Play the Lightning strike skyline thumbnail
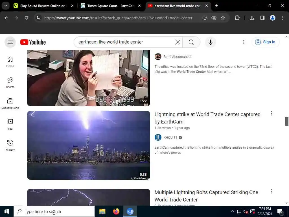Image resolution: width=289 pixels, height=217 pixels. (88, 145)
